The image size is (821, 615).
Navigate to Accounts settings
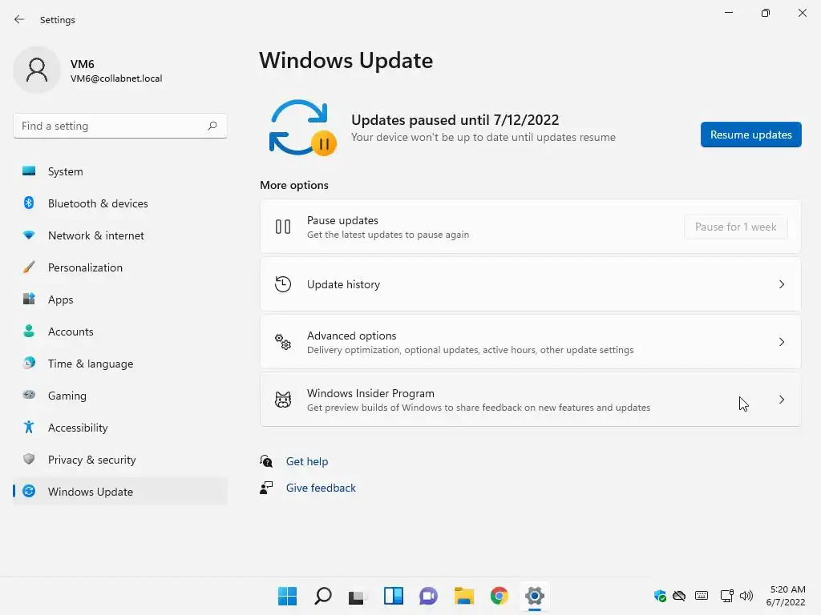coord(120,331)
